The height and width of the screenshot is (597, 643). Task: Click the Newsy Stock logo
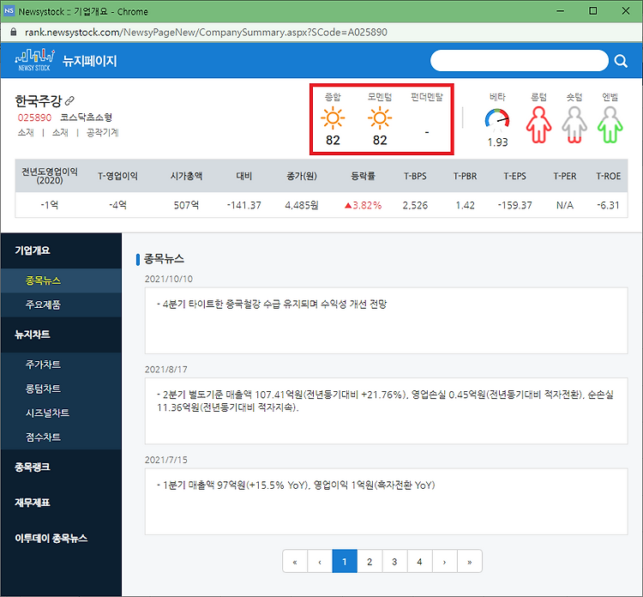point(34,60)
